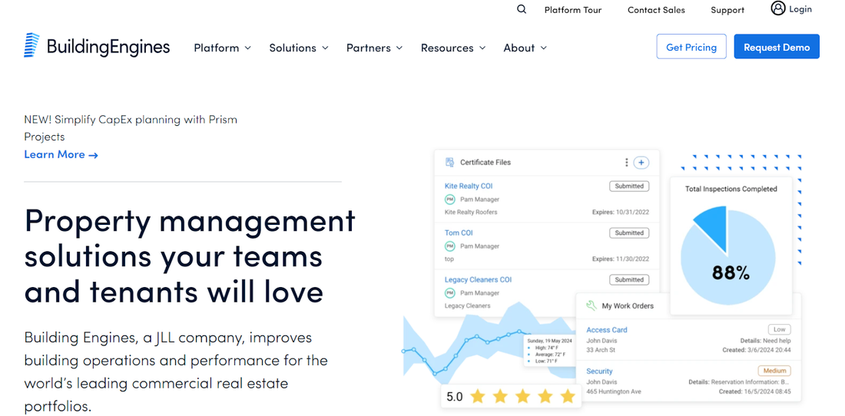Click the Submitted badge for Legacy Cleaners COI

click(629, 280)
